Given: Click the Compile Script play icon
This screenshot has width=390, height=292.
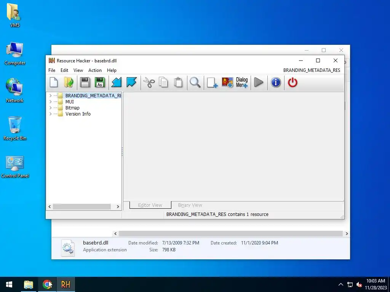Looking at the screenshot, I should point(259,83).
